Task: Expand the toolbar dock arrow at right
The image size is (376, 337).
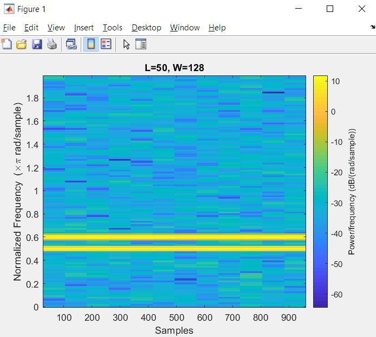Action: click(372, 27)
